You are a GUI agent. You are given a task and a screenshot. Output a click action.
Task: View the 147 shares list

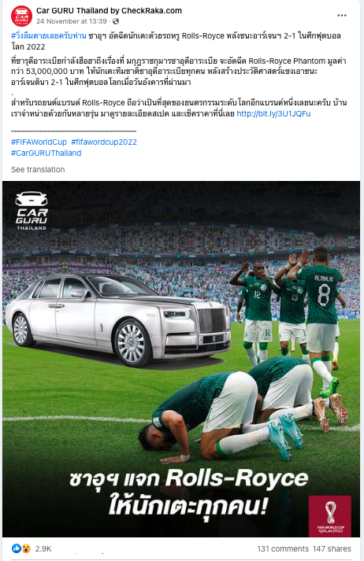point(332,548)
